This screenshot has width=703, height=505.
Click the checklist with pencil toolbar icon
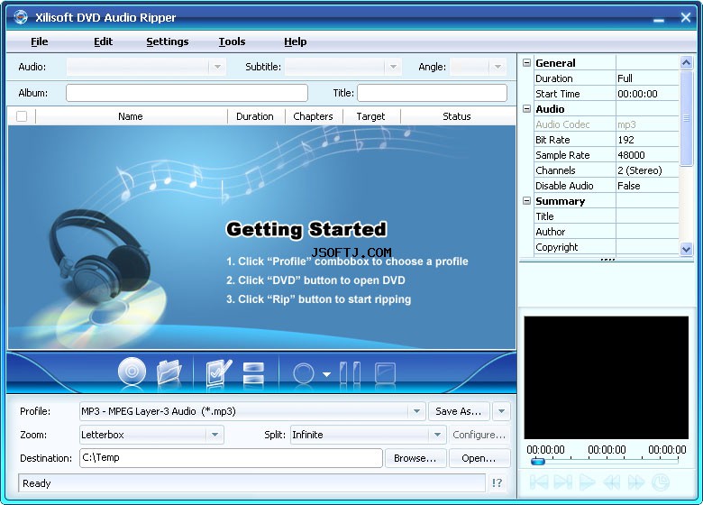coord(219,372)
